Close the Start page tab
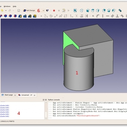127x127 pixels. [15, 95]
